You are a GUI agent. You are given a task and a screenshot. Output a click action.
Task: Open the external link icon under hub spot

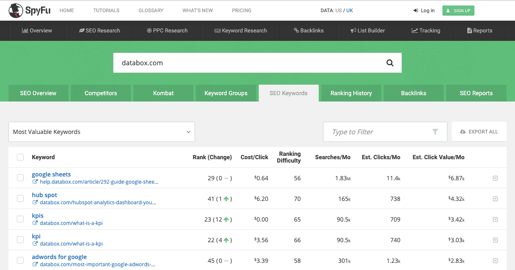point(35,203)
